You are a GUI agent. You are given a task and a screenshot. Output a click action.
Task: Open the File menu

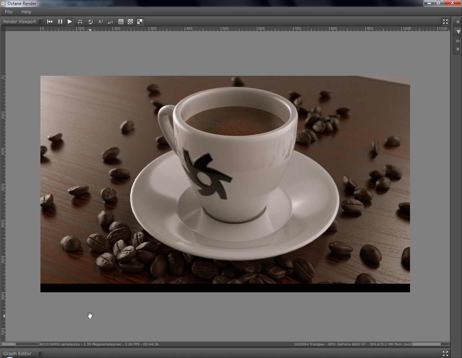9,12
